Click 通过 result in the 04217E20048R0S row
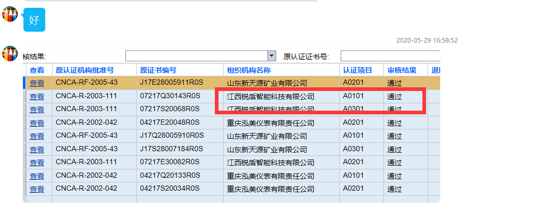 [394, 123]
